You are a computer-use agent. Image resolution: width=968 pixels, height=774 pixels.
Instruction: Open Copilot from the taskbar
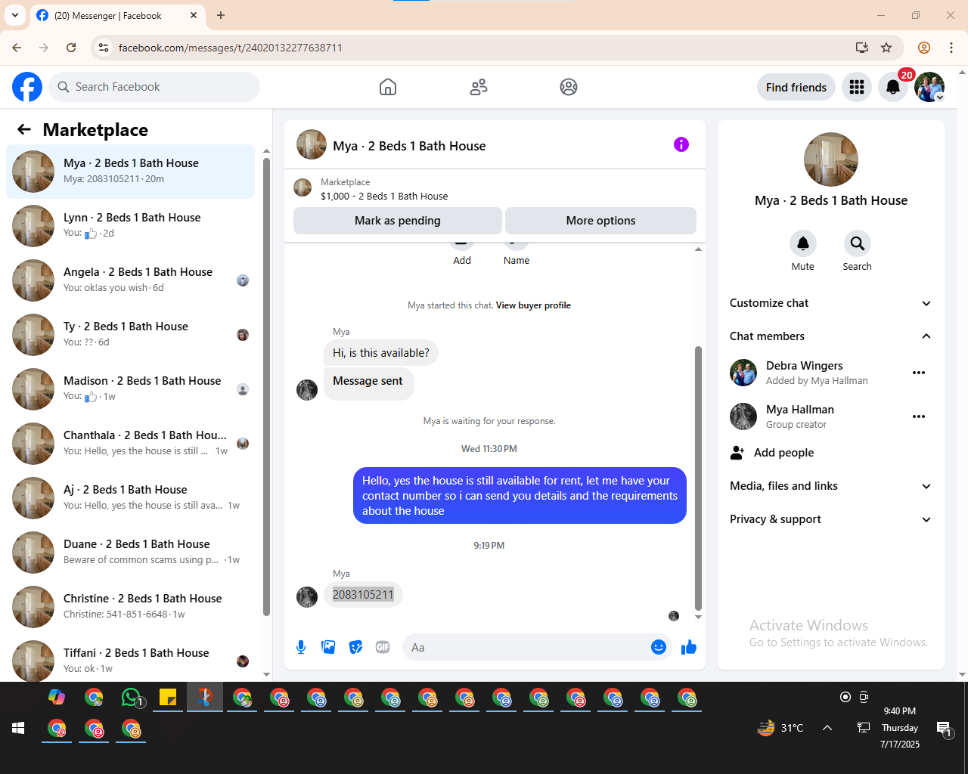tap(57, 698)
